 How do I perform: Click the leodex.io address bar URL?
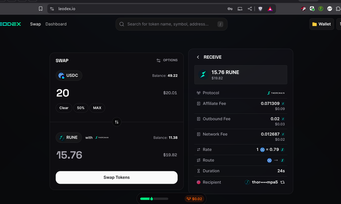[x=67, y=9]
